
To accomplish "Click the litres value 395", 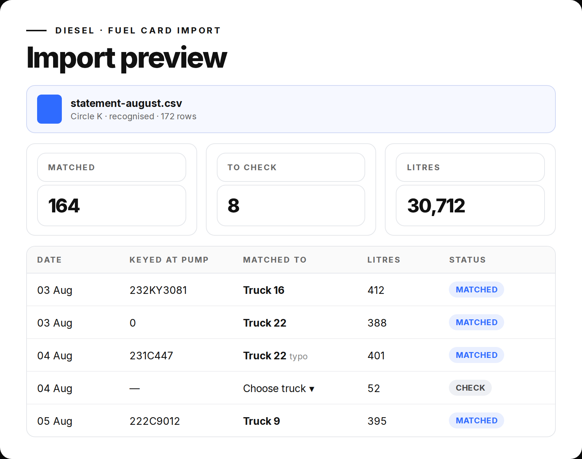I will [x=377, y=421].
